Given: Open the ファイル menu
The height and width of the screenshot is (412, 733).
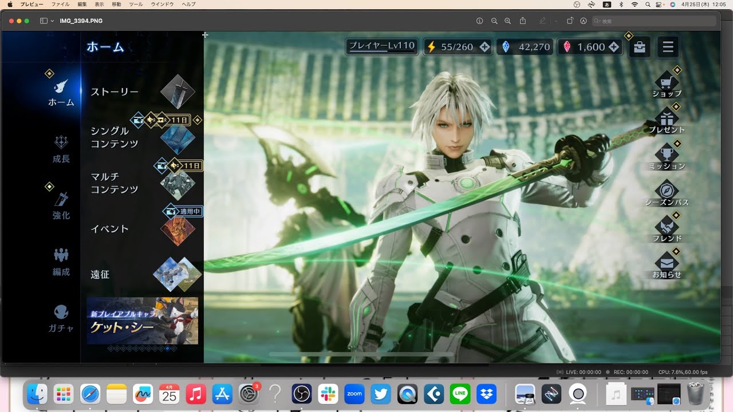Looking at the screenshot, I should pyautogui.click(x=61, y=4).
